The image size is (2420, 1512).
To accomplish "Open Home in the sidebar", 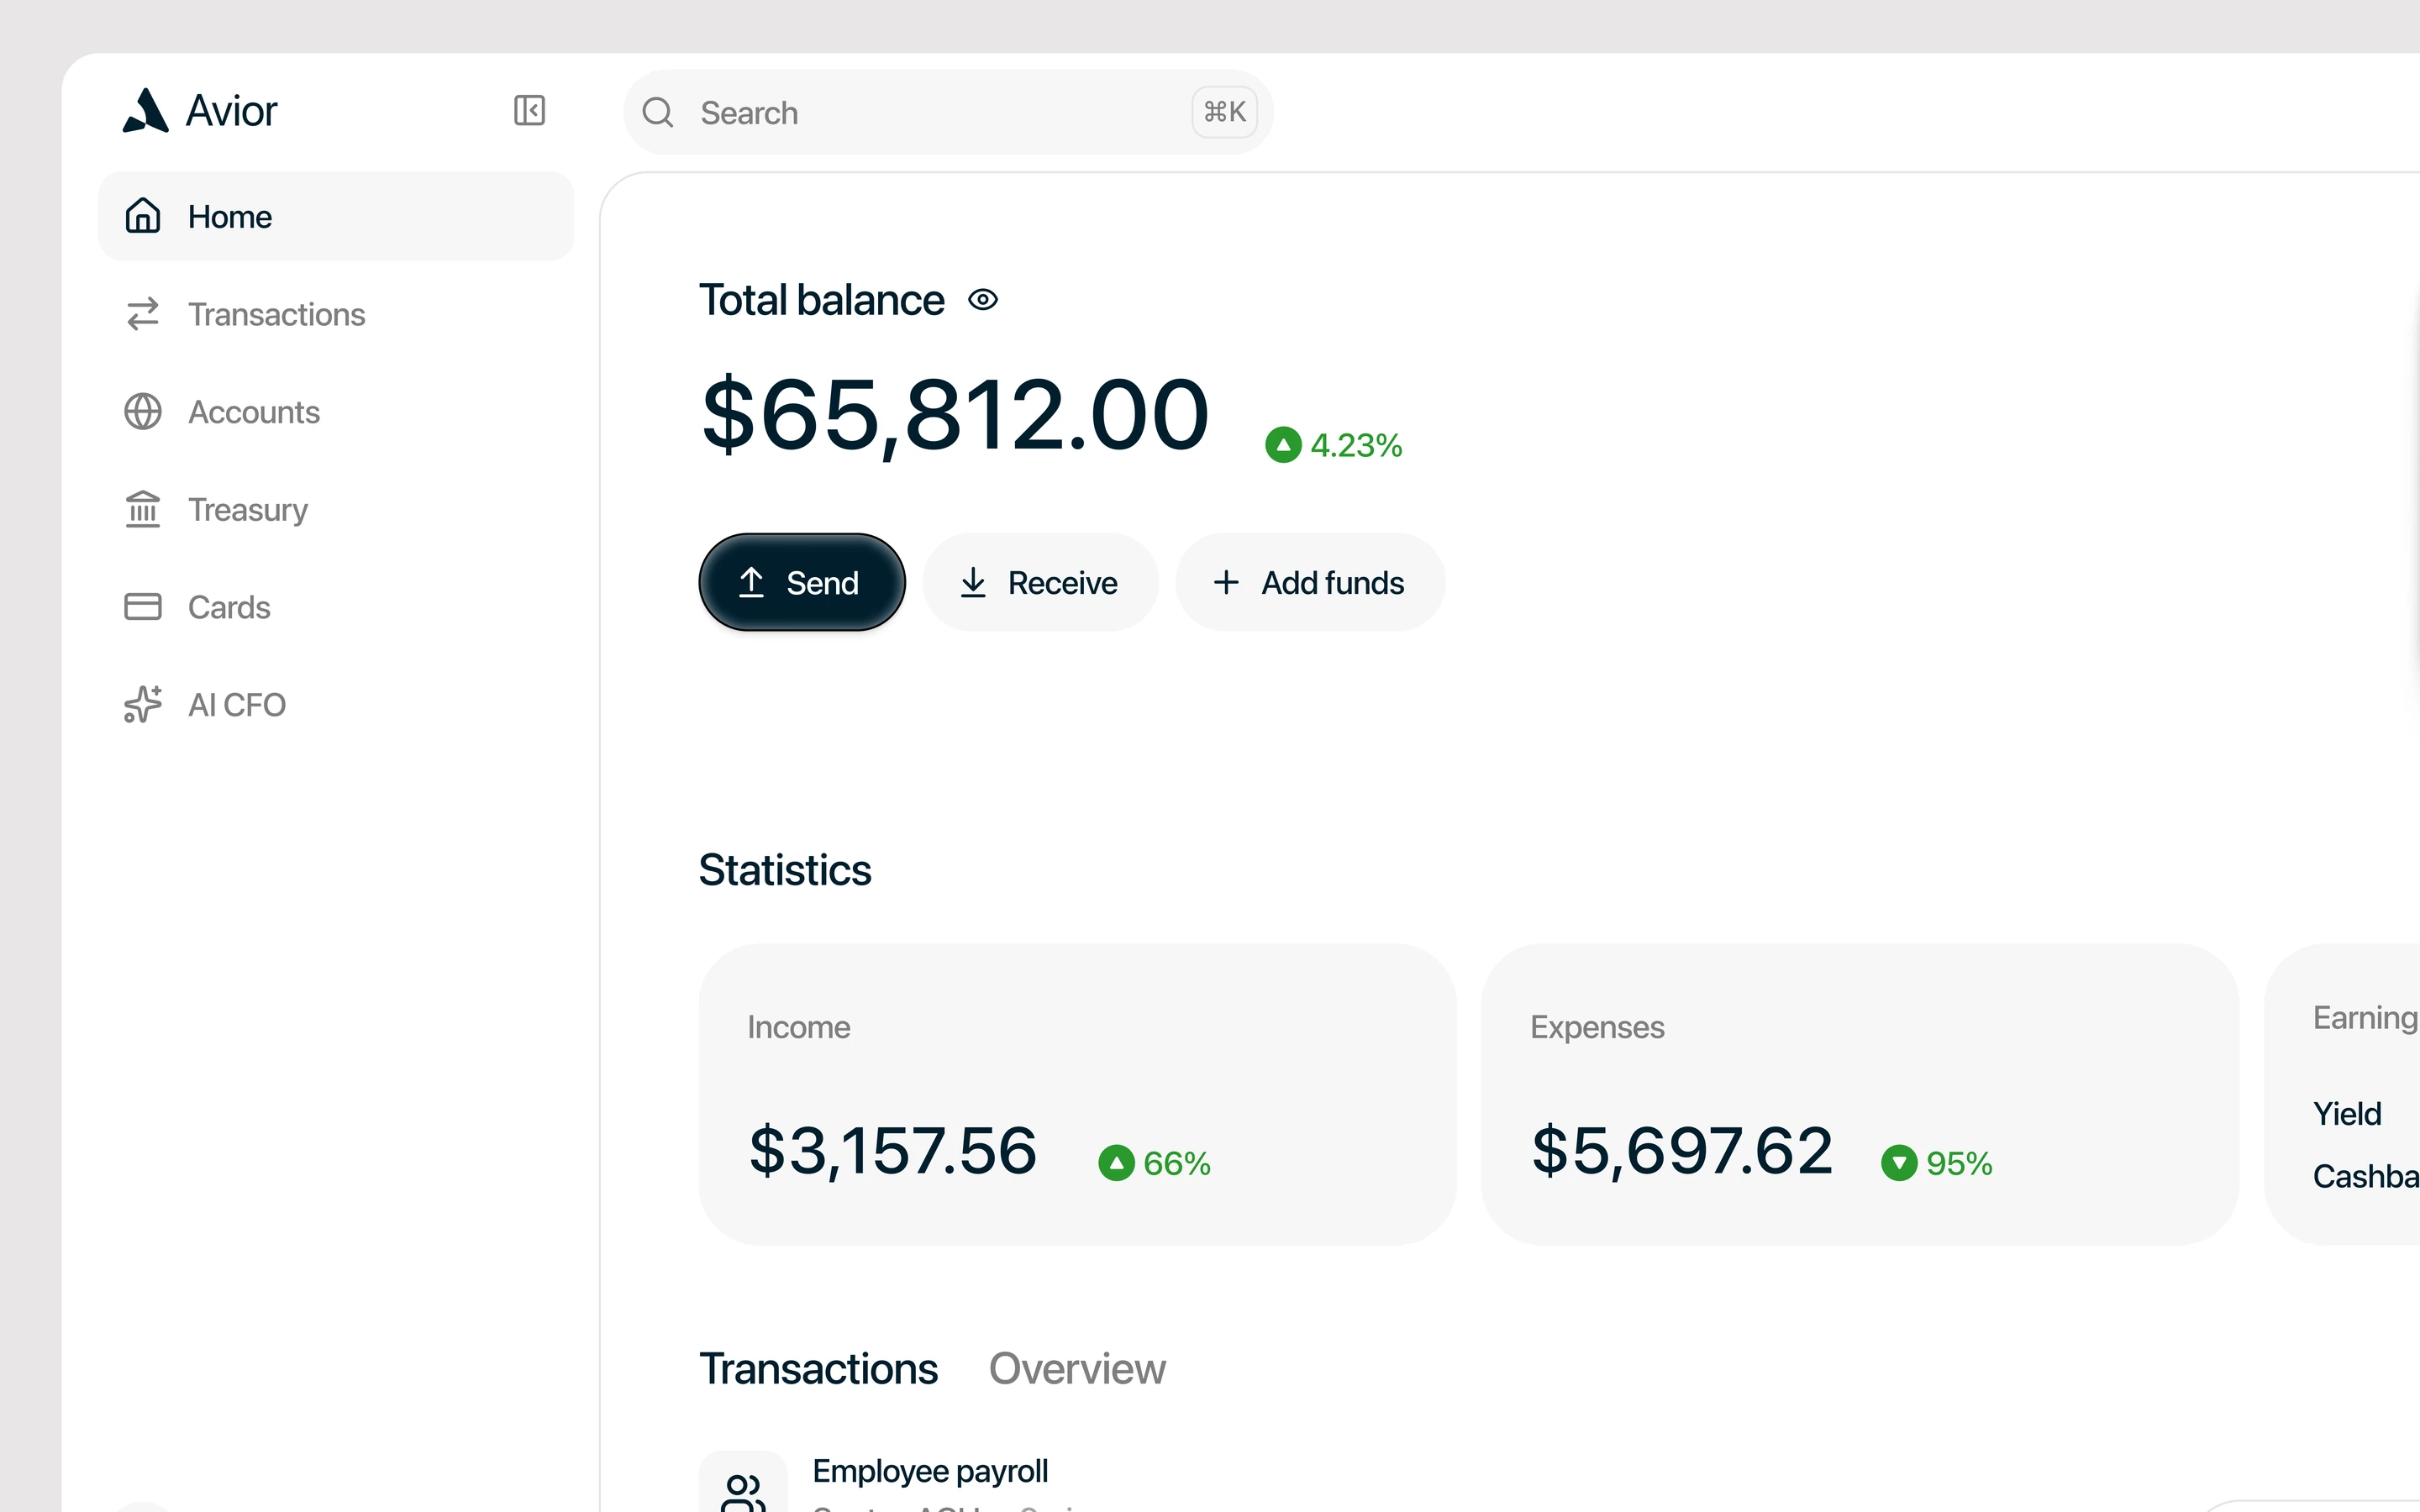I will pyautogui.click(x=336, y=216).
